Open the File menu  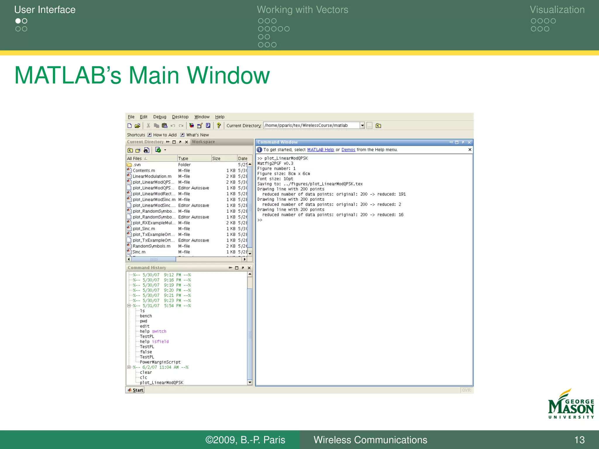pyautogui.click(x=131, y=117)
